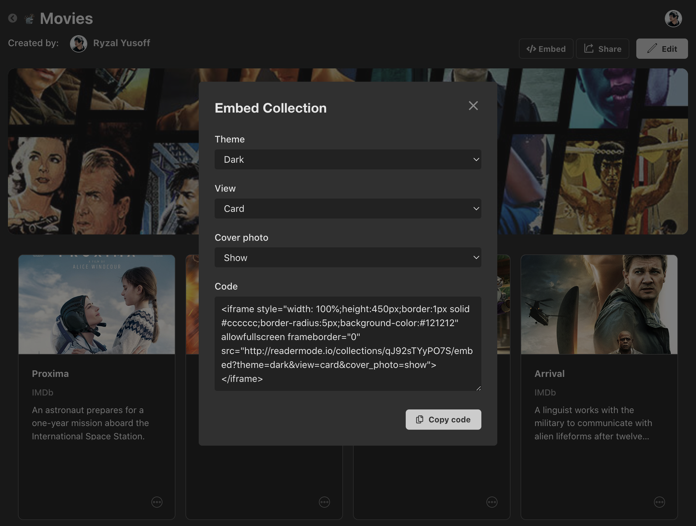The image size is (696, 526).
Task: Click the Cover photo dropdown chevron arrow
Action: 476,257
